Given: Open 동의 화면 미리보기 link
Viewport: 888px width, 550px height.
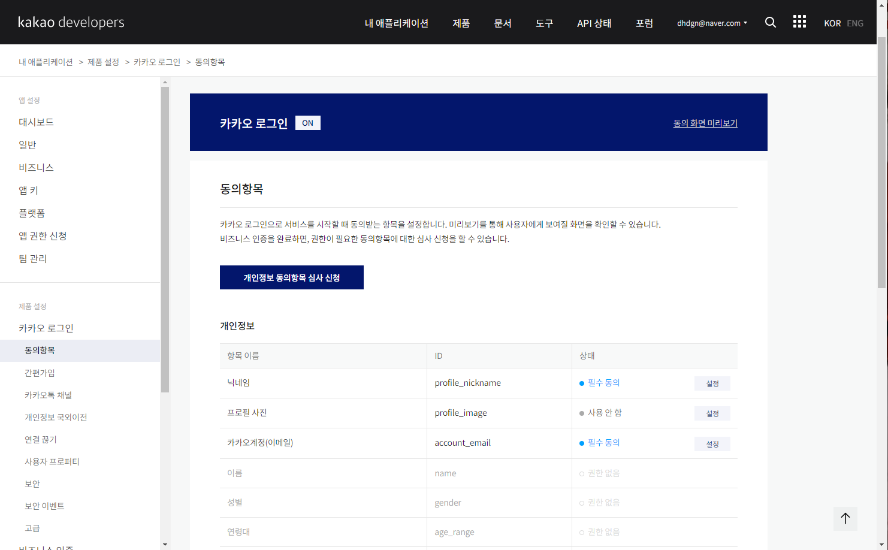Looking at the screenshot, I should tap(705, 123).
